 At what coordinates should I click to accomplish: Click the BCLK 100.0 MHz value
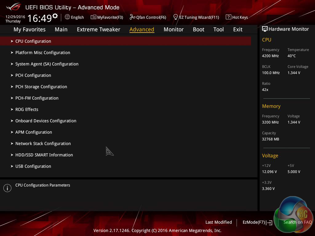point(271,73)
